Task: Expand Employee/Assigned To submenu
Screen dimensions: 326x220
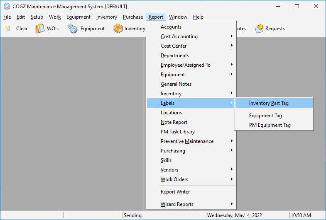Action: 191,65
